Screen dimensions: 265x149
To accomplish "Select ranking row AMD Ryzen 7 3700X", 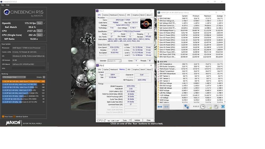I will coord(23,81).
